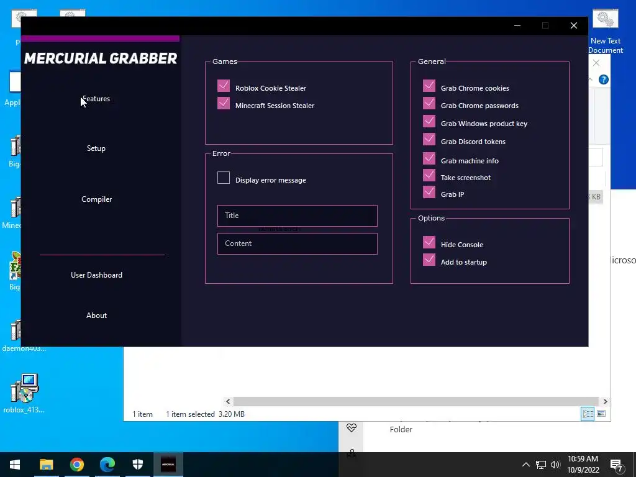Toggle the Roblox Cookie Stealer checkbox

tap(224, 86)
